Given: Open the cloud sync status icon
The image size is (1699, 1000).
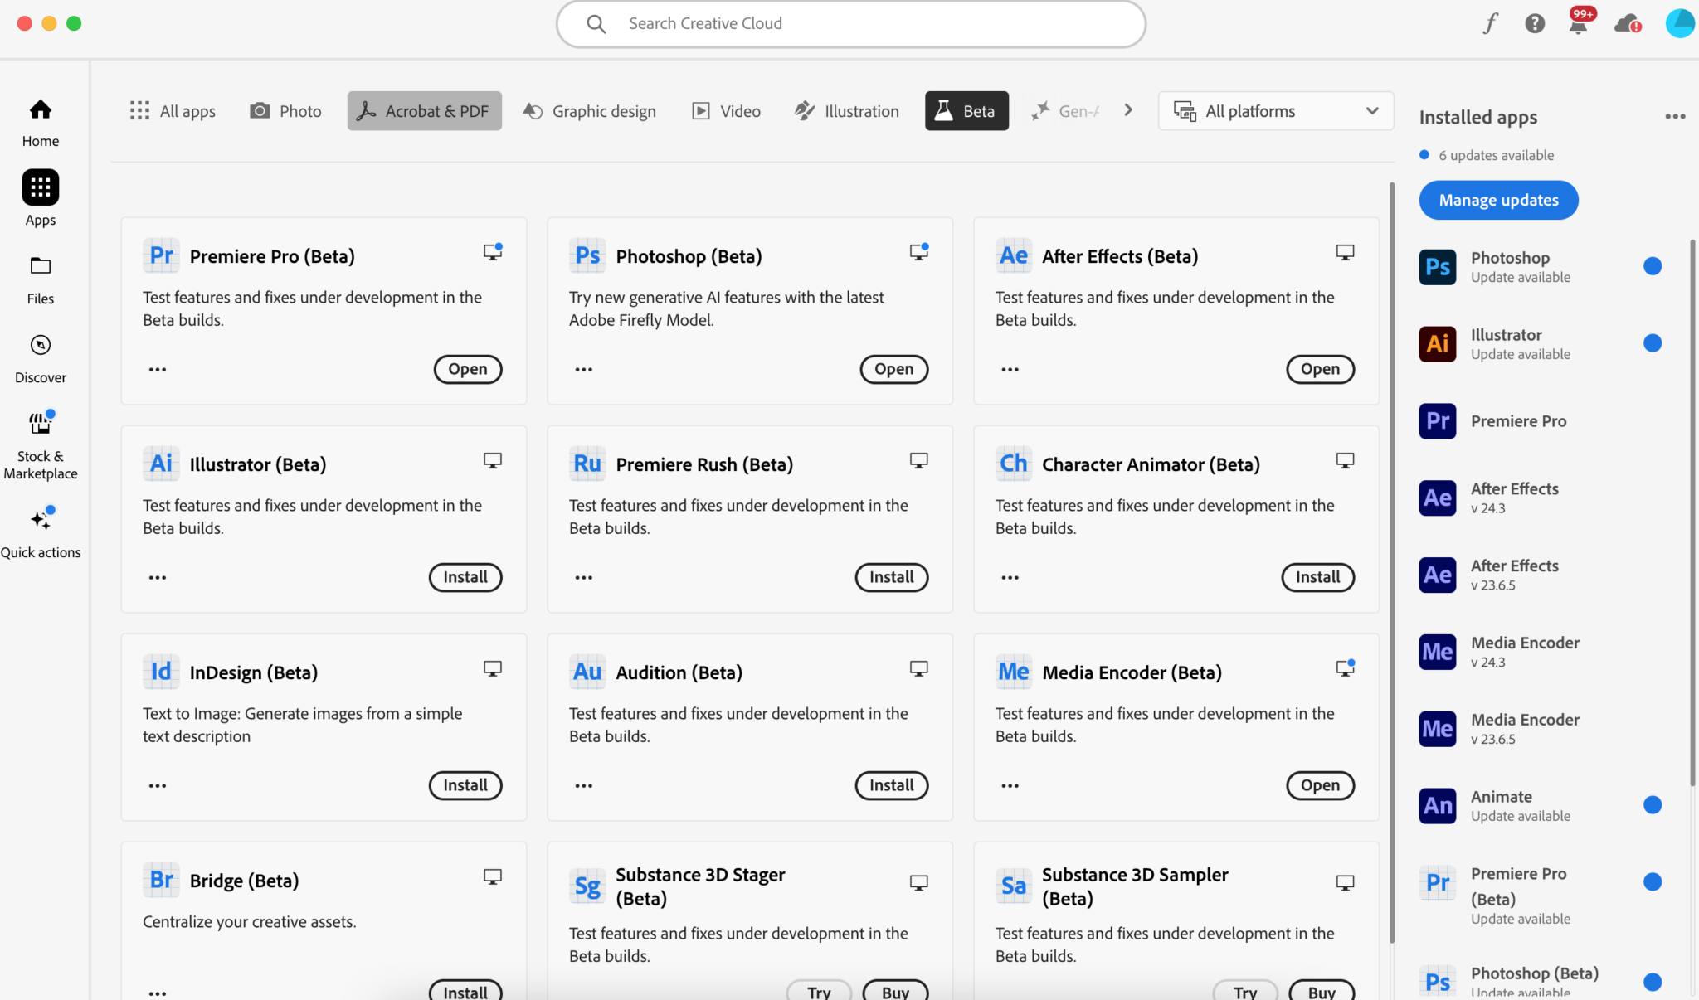Looking at the screenshot, I should [x=1627, y=23].
